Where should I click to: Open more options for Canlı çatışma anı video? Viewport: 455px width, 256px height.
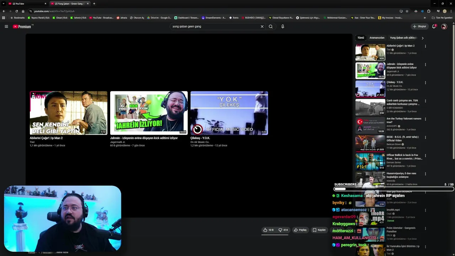(425, 101)
